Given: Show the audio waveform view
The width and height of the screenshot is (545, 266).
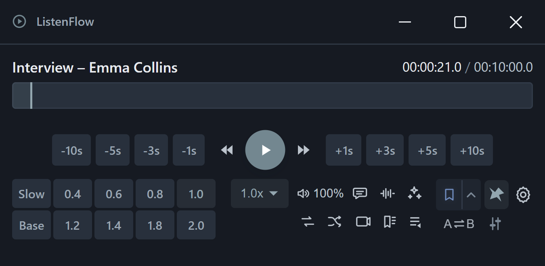Looking at the screenshot, I should click(388, 193).
